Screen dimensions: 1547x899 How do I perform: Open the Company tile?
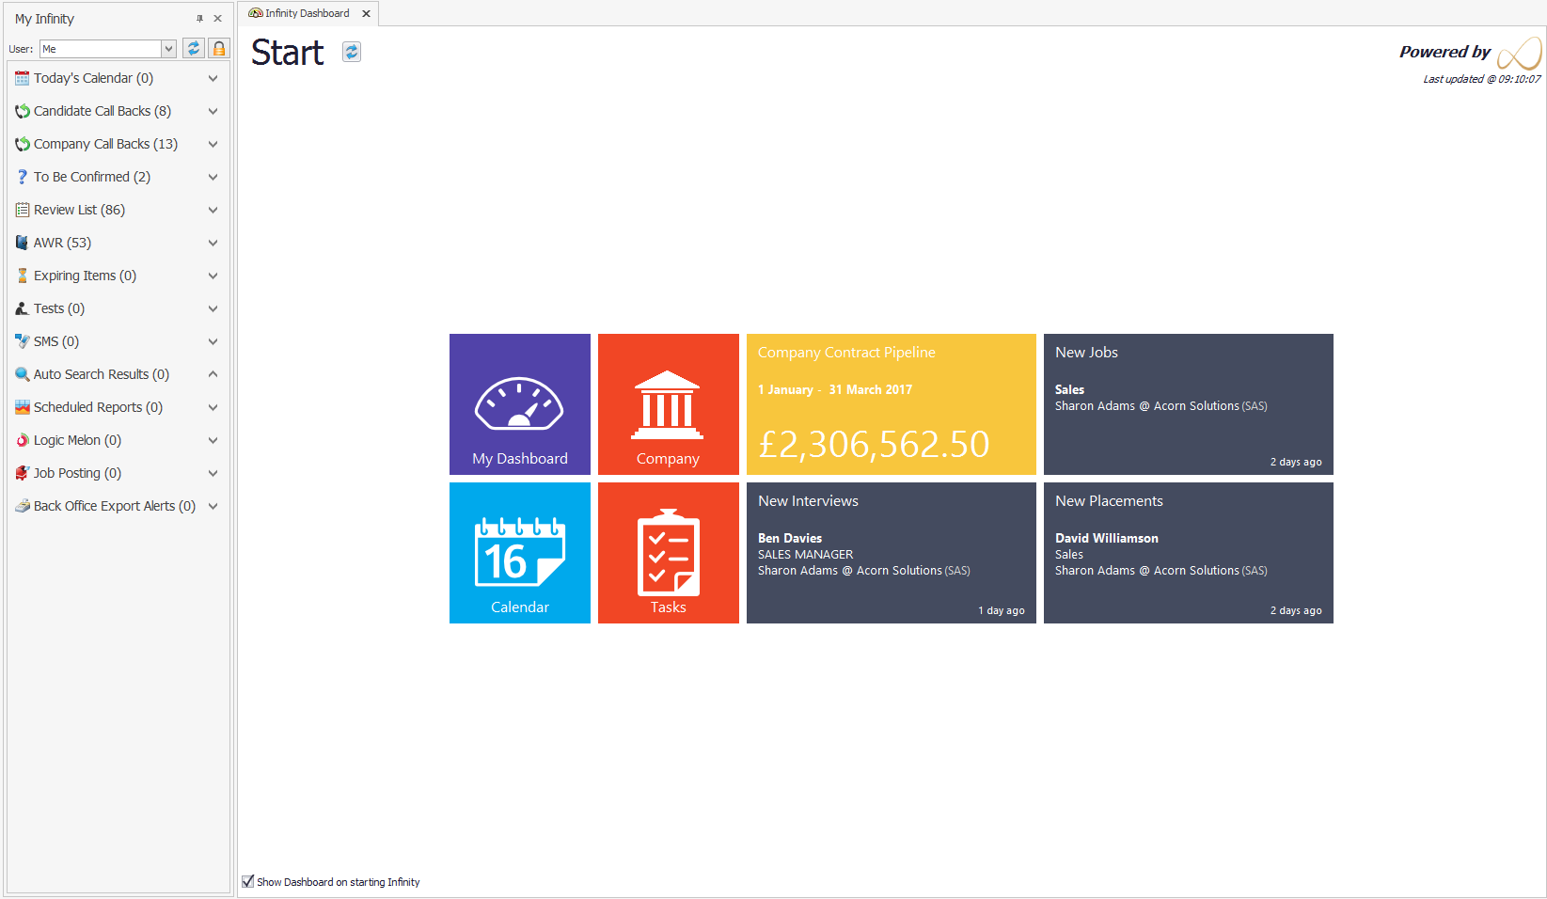click(x=669, y=404)
